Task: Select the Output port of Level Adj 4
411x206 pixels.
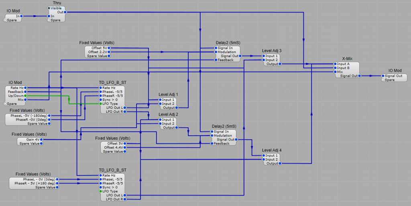Action: (x=280, y=163)
